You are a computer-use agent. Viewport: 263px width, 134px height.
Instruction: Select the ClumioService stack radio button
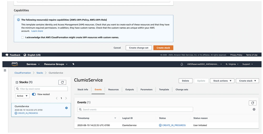point(67,108)
